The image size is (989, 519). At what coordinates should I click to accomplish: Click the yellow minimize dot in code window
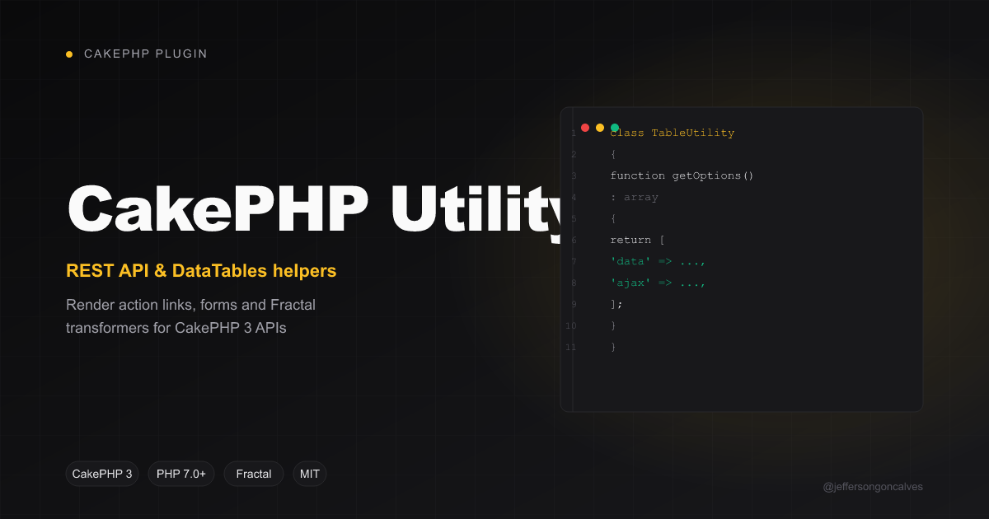click(600, 128)
